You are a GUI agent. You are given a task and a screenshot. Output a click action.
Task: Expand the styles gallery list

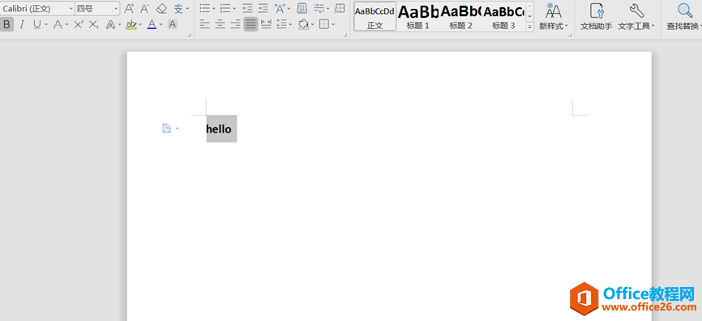(x=530, y=27)
